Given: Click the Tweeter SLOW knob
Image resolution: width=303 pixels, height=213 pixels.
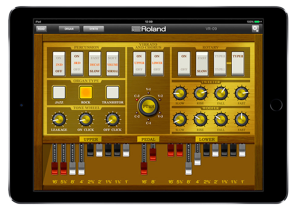Looking at the screenshot, I should (x=180, y=93).
